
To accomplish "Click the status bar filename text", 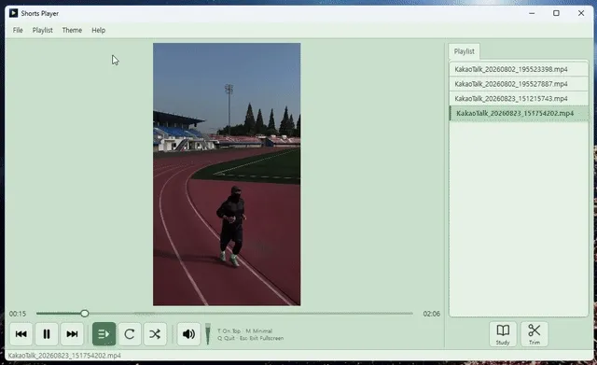I will [64, 356].
